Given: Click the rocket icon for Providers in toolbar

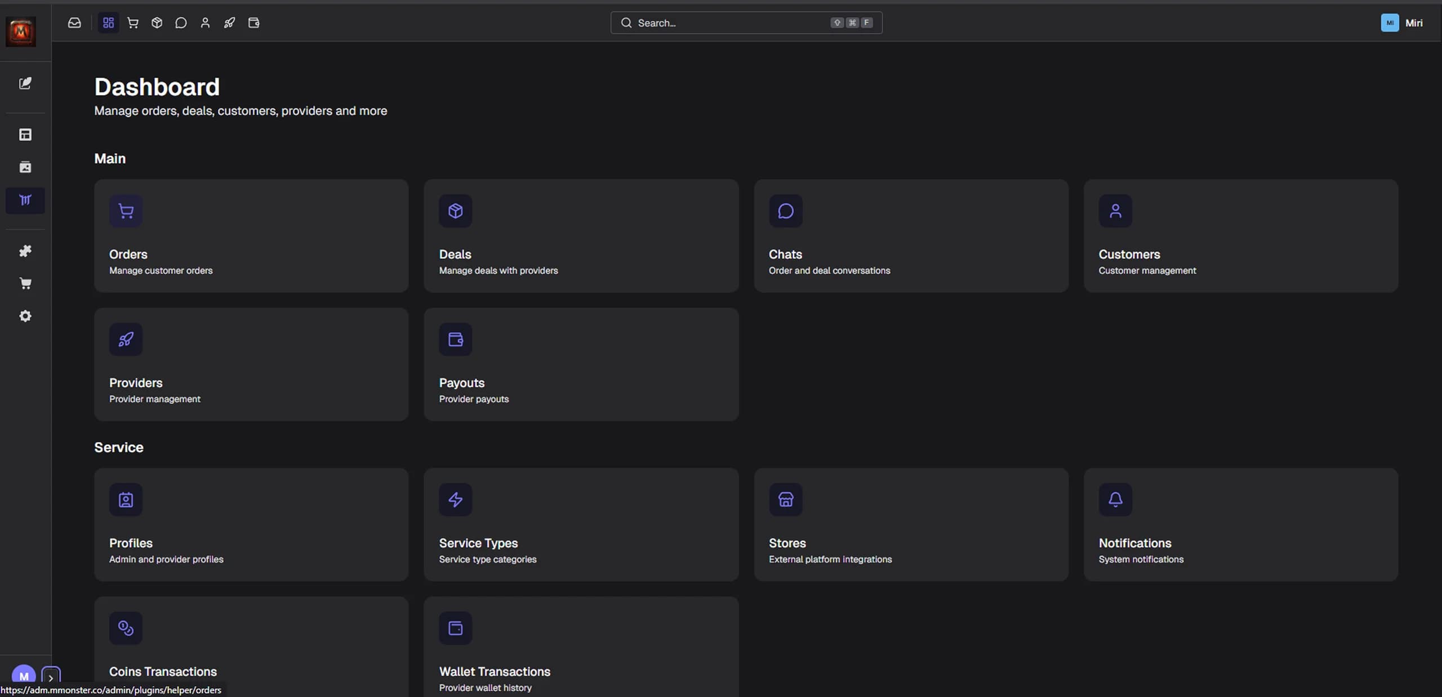Looking at the screenshot, I should pos(229,23).
